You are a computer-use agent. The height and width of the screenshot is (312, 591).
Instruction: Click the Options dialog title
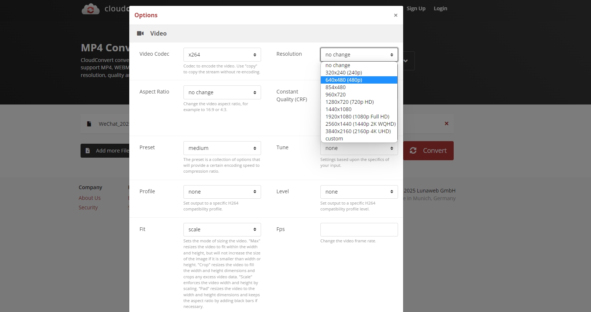click(146, 15)
